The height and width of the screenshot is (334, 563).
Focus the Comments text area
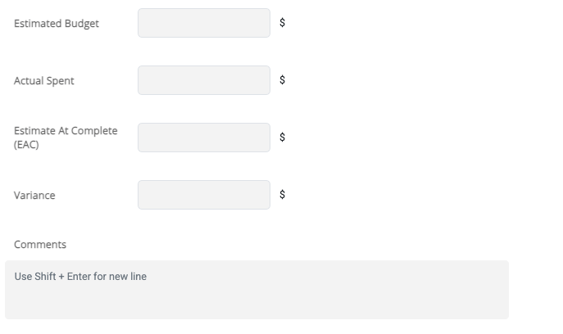pos(257,290)
